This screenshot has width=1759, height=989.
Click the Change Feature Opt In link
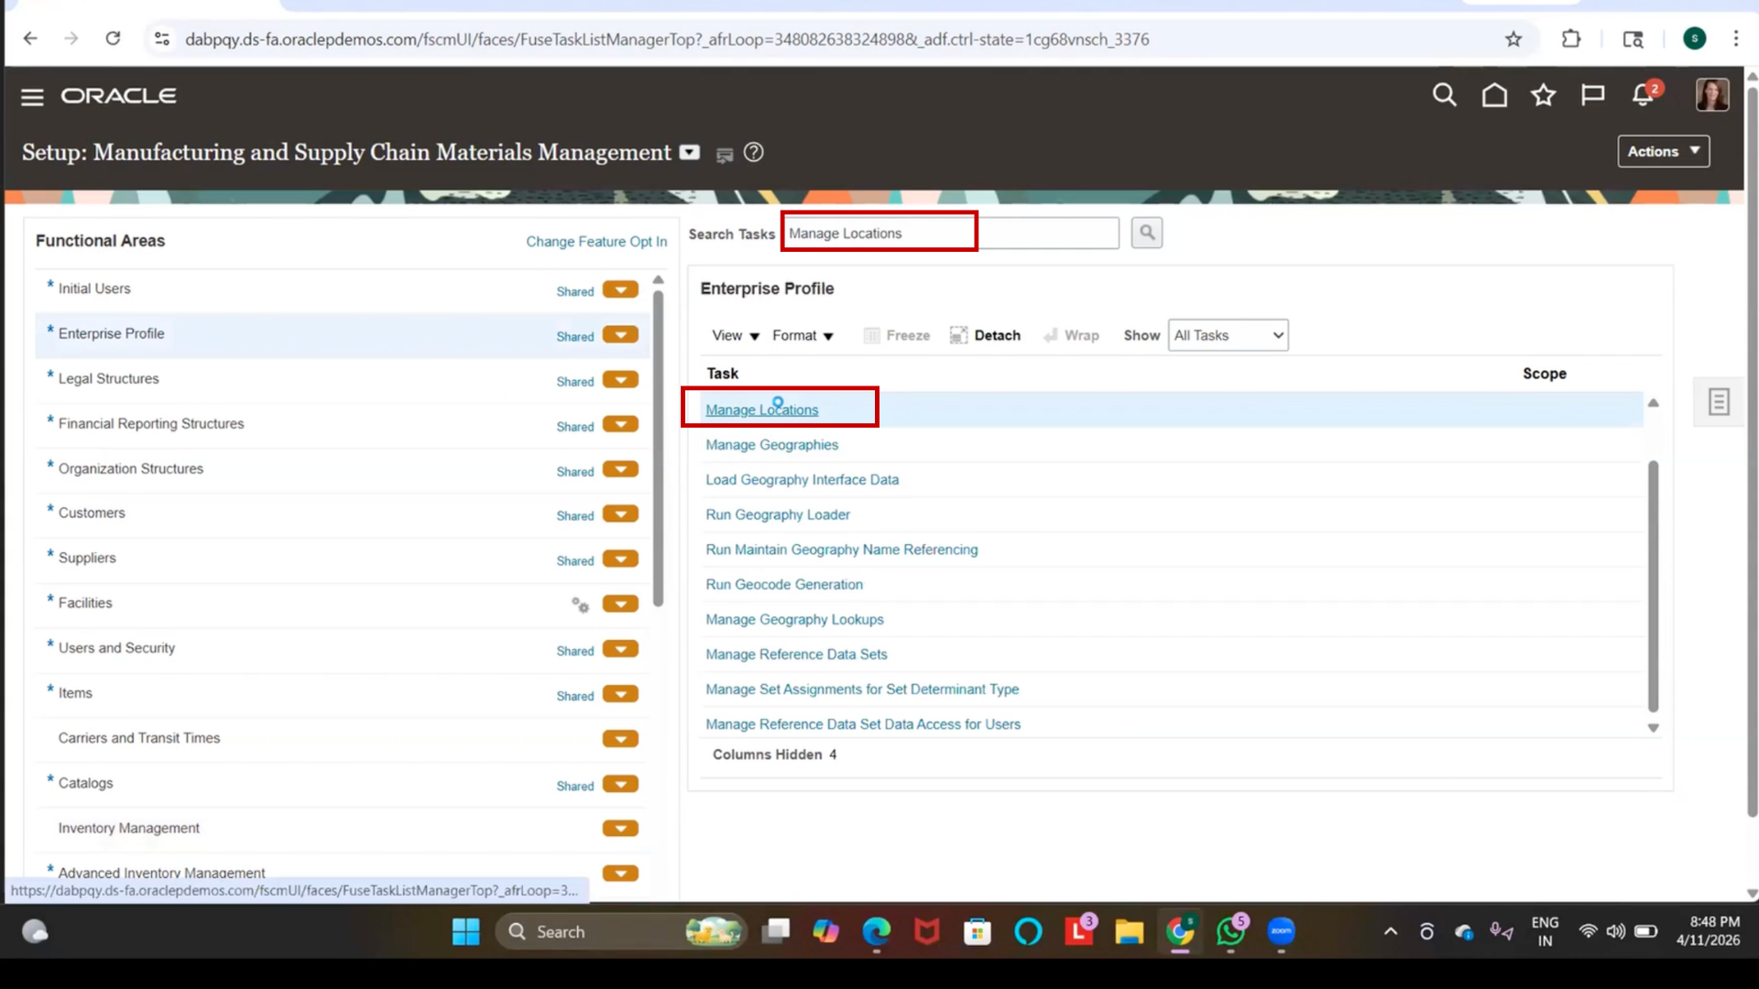pos(596,242)
